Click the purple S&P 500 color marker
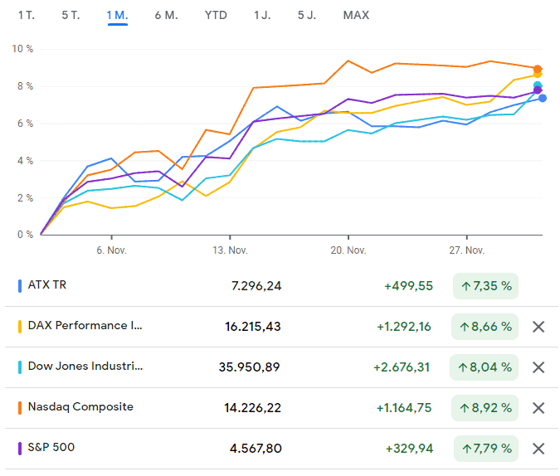 pyautogui.click(x=20, y=449)
